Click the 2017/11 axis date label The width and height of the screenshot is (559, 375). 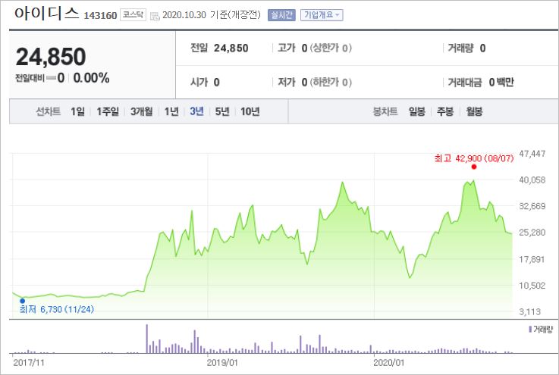(x=29, y=363)
